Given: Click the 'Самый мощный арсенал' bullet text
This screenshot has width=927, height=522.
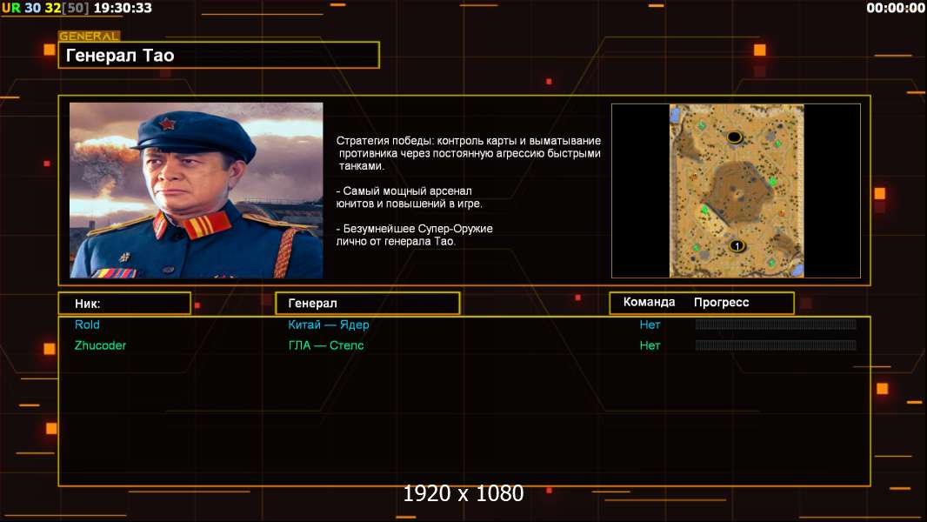Looking at the screenshot, I should [x=409, y=197].
